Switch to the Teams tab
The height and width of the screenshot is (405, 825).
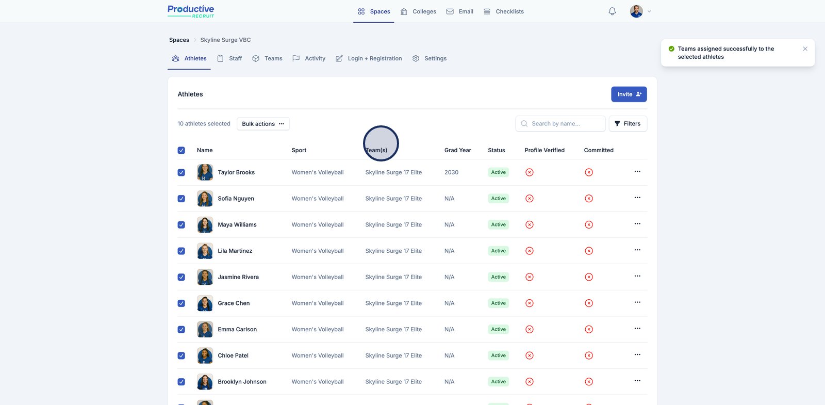pos(273,59)
